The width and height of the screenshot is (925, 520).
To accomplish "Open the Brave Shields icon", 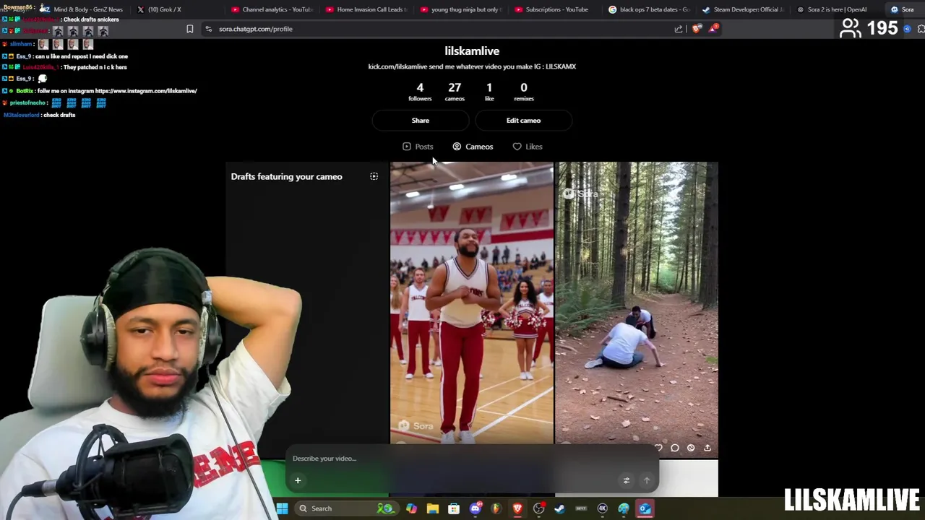I will pyautogui.click(x=696, y=29).
